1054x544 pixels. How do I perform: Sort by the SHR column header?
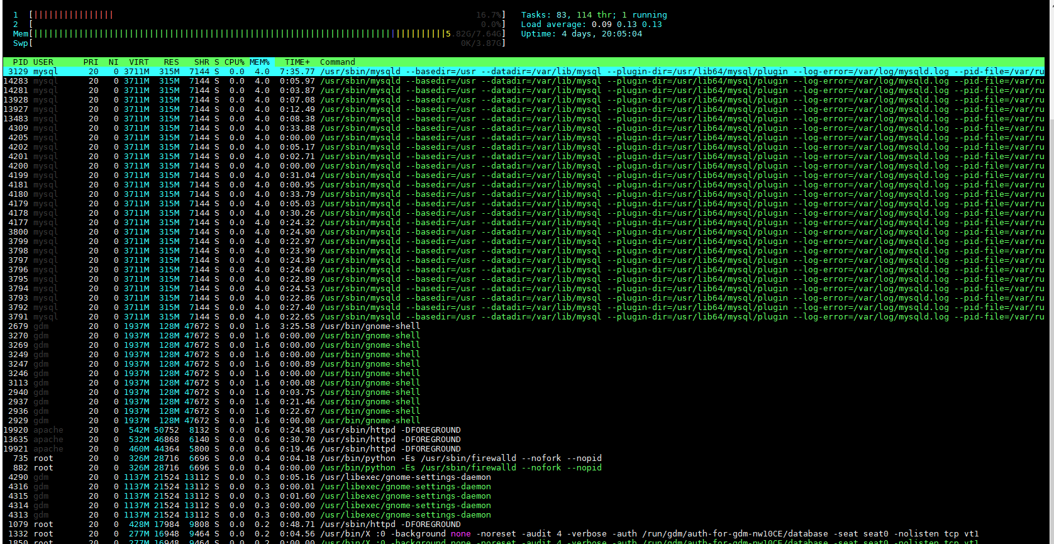202,62
